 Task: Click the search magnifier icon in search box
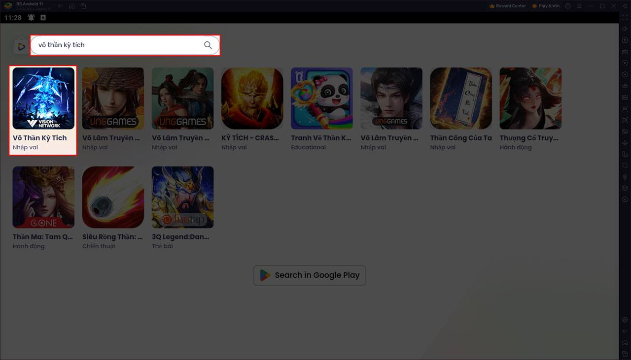click(208, 45)
